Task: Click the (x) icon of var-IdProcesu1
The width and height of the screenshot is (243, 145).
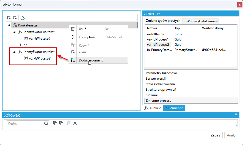Action: point(26,38)
